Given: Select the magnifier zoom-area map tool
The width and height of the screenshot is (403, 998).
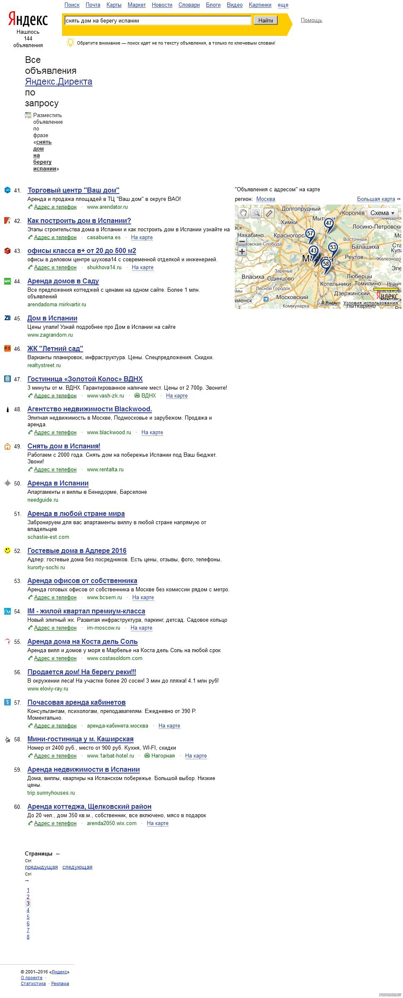Looking at the screenshot, I should 256,213.
